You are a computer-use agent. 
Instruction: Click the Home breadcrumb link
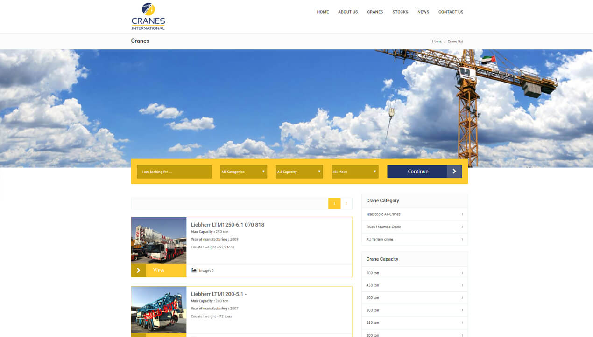[x=437, y=41]
